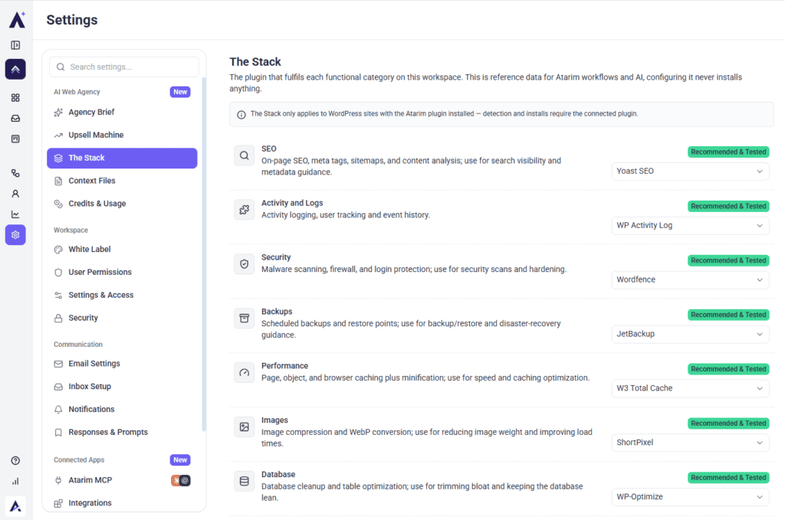The image size is (785, 520).
Task: Go to User Permissions
Action: point(122,272)
